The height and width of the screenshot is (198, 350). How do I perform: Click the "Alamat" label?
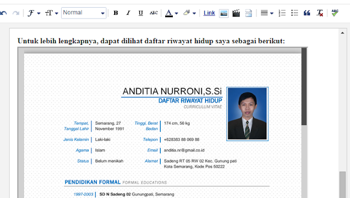tap(151, 161)
